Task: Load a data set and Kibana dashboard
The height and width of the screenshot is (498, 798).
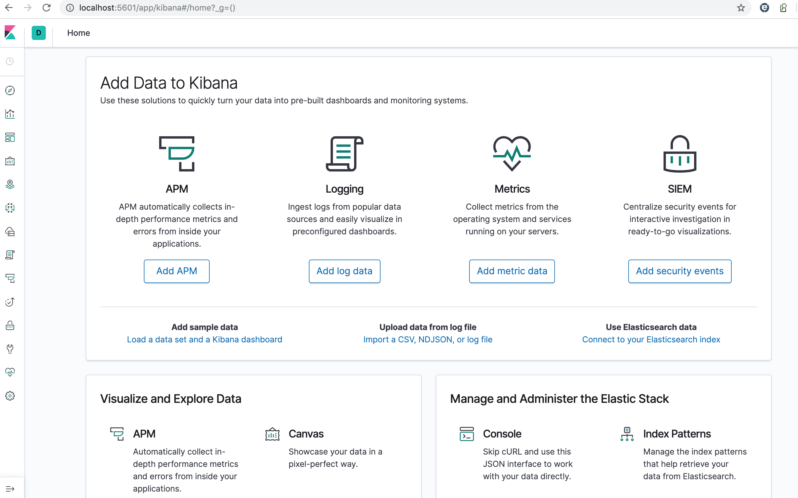Action: pos(204,339)
